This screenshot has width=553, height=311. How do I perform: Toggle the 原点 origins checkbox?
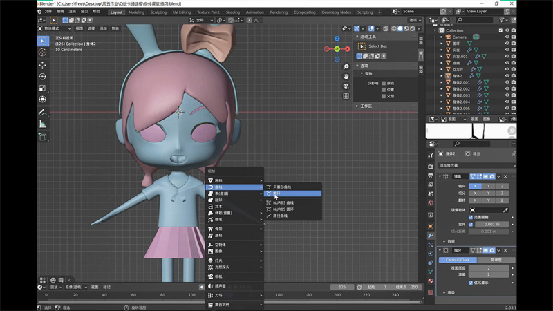click(384, 83)
